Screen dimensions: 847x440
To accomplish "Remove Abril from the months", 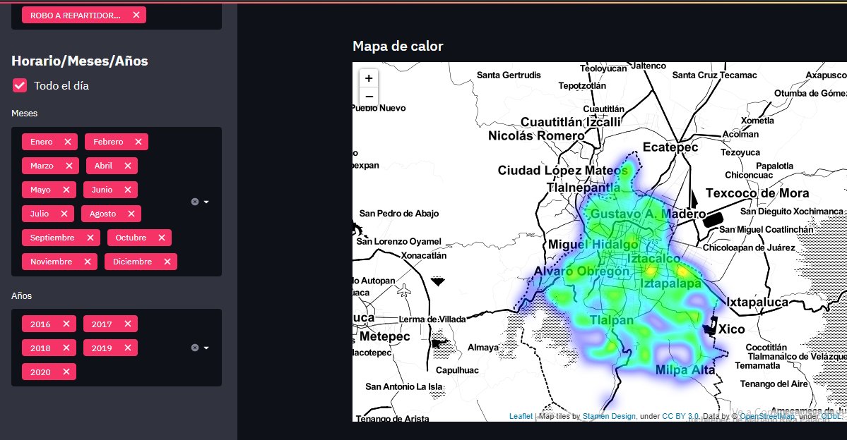I will [x=127, y=166].
